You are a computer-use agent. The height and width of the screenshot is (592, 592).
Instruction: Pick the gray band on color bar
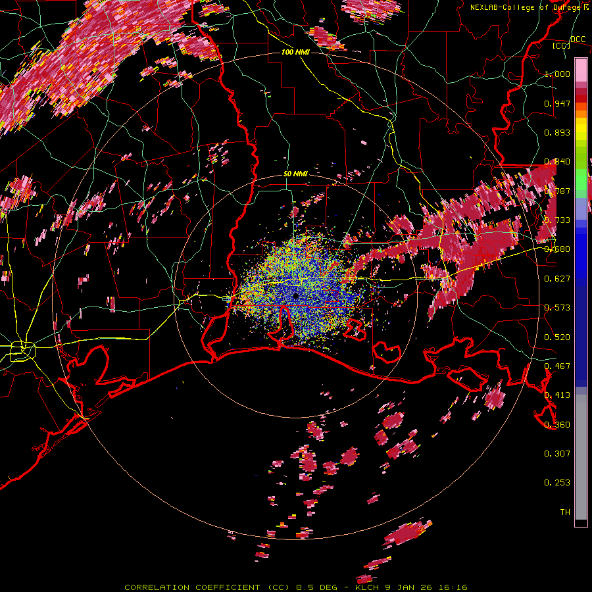pyautogui.click(x=581, y=457)
